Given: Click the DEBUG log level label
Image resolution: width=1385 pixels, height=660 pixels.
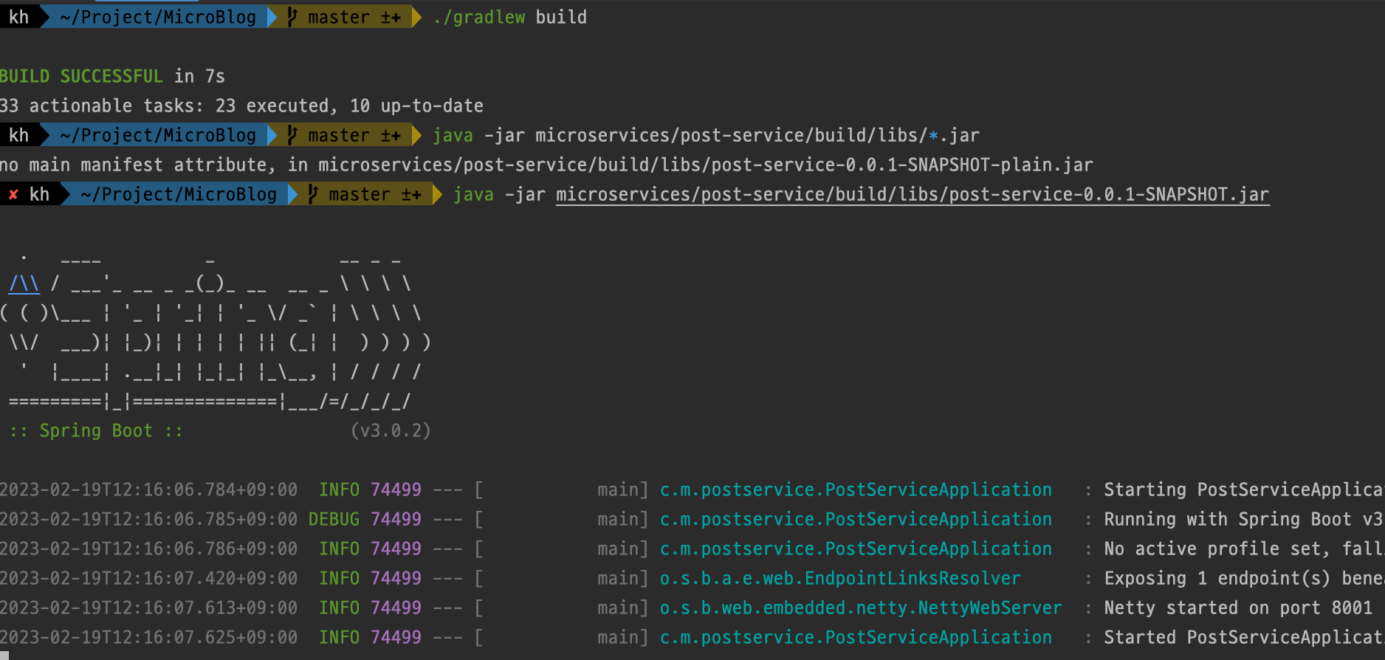Looking at the screenshot, I should 334,519.
